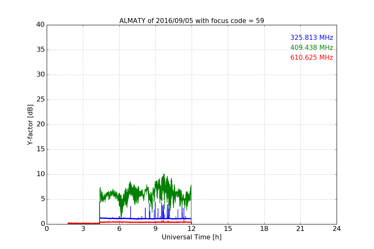
Task: Click the Y-factor [dB] axis label
Action: (30, 125)
